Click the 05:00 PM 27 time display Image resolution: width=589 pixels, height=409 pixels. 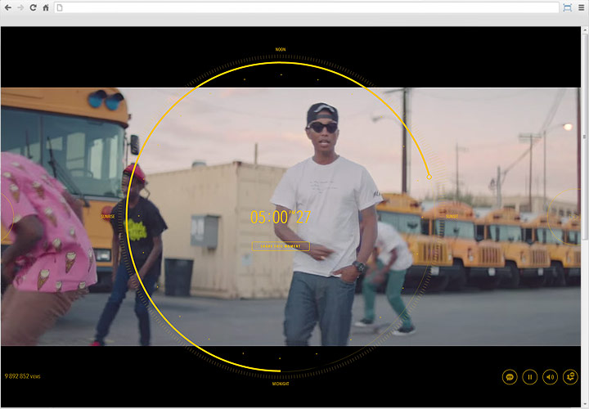click(x=281, y=217)
